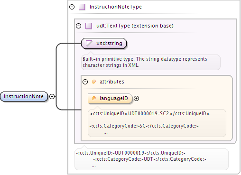Collapse the attributes section

[85, 82]
